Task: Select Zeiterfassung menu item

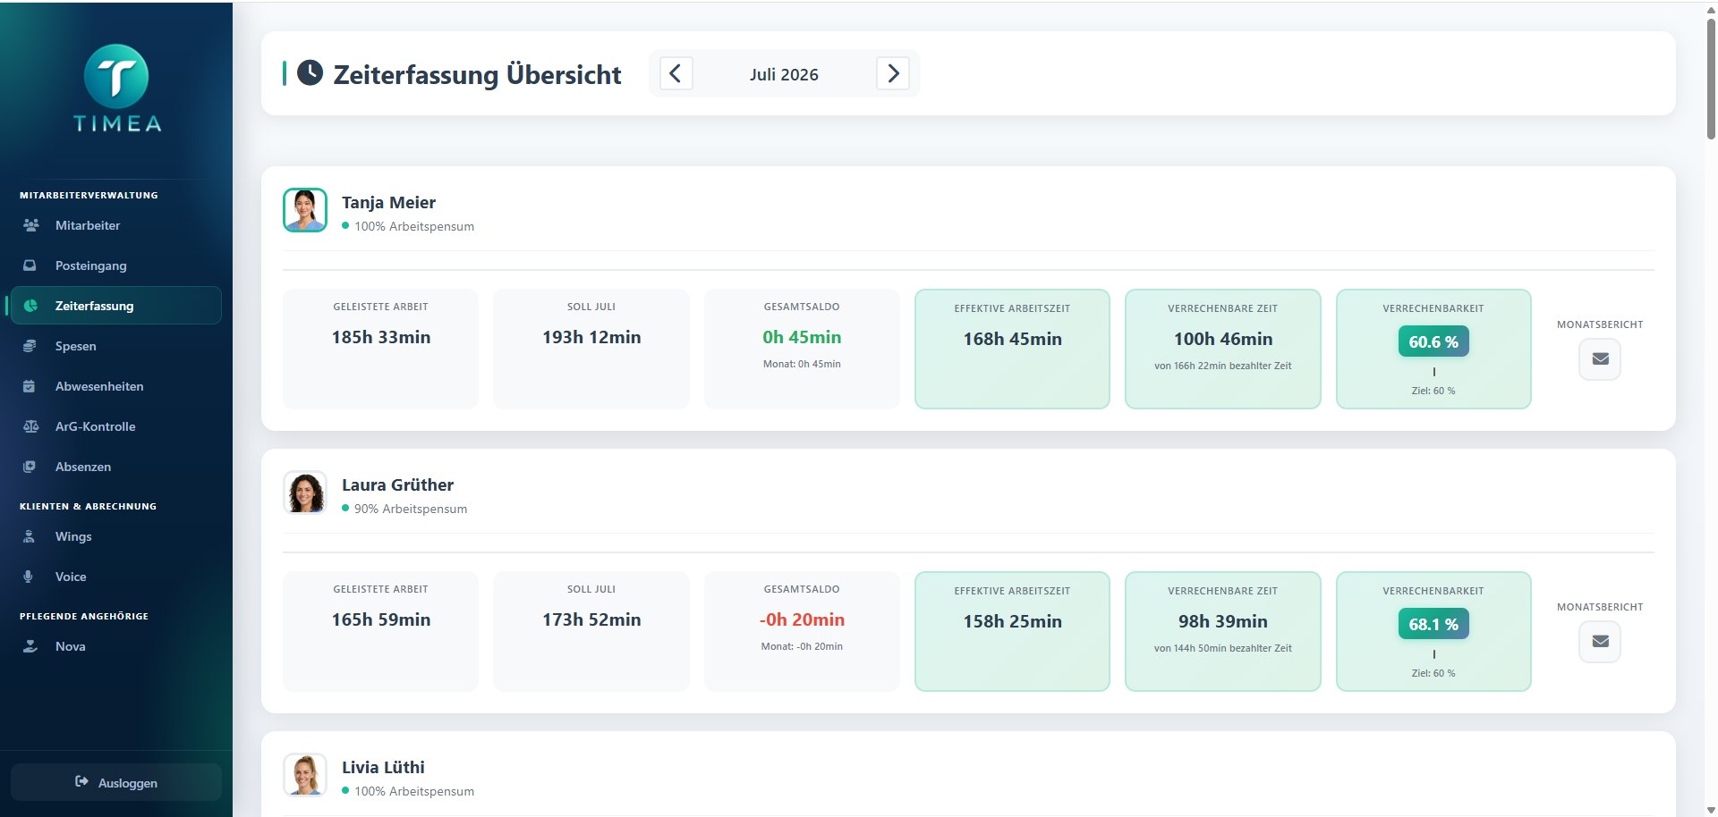Action: [x=115, y=306]
